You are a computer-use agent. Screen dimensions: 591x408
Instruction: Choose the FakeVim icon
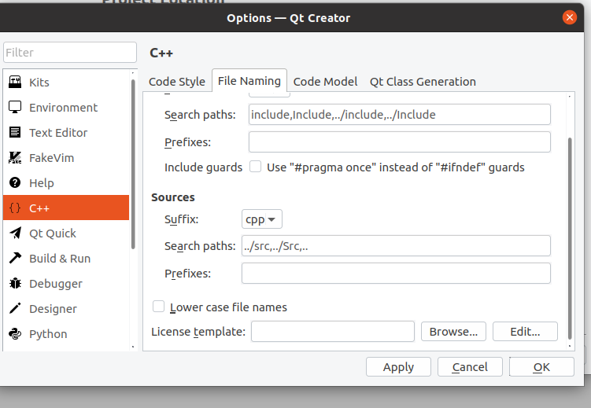15,158
